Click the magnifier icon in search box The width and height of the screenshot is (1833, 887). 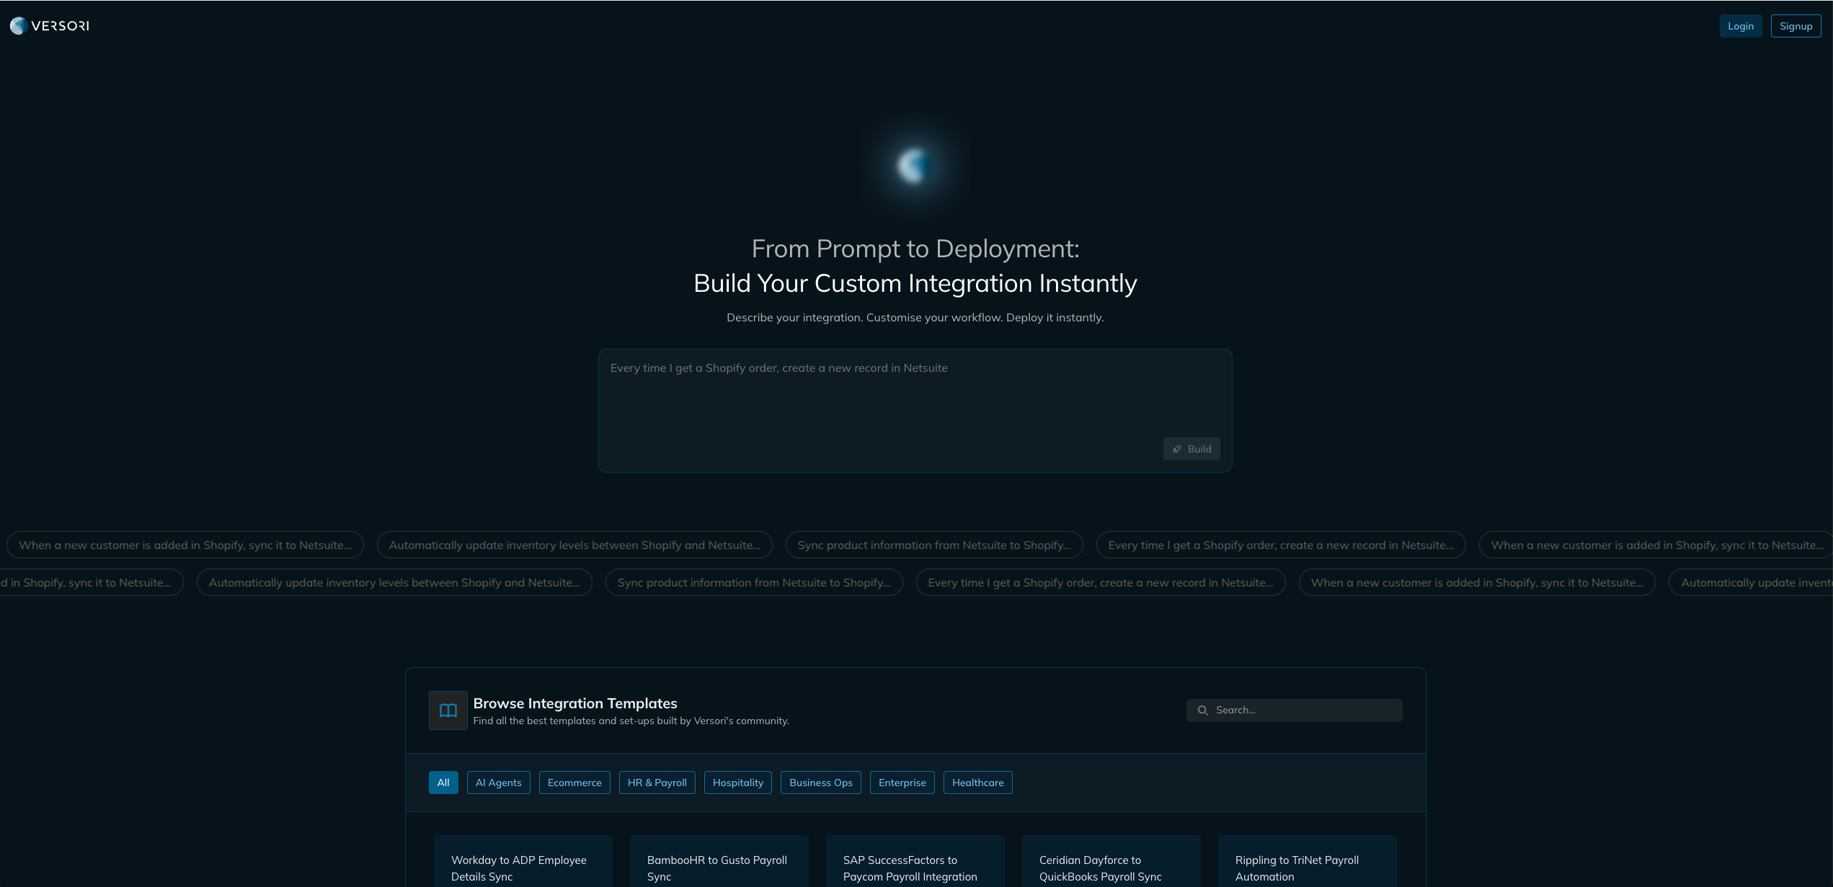[1202, 710]
